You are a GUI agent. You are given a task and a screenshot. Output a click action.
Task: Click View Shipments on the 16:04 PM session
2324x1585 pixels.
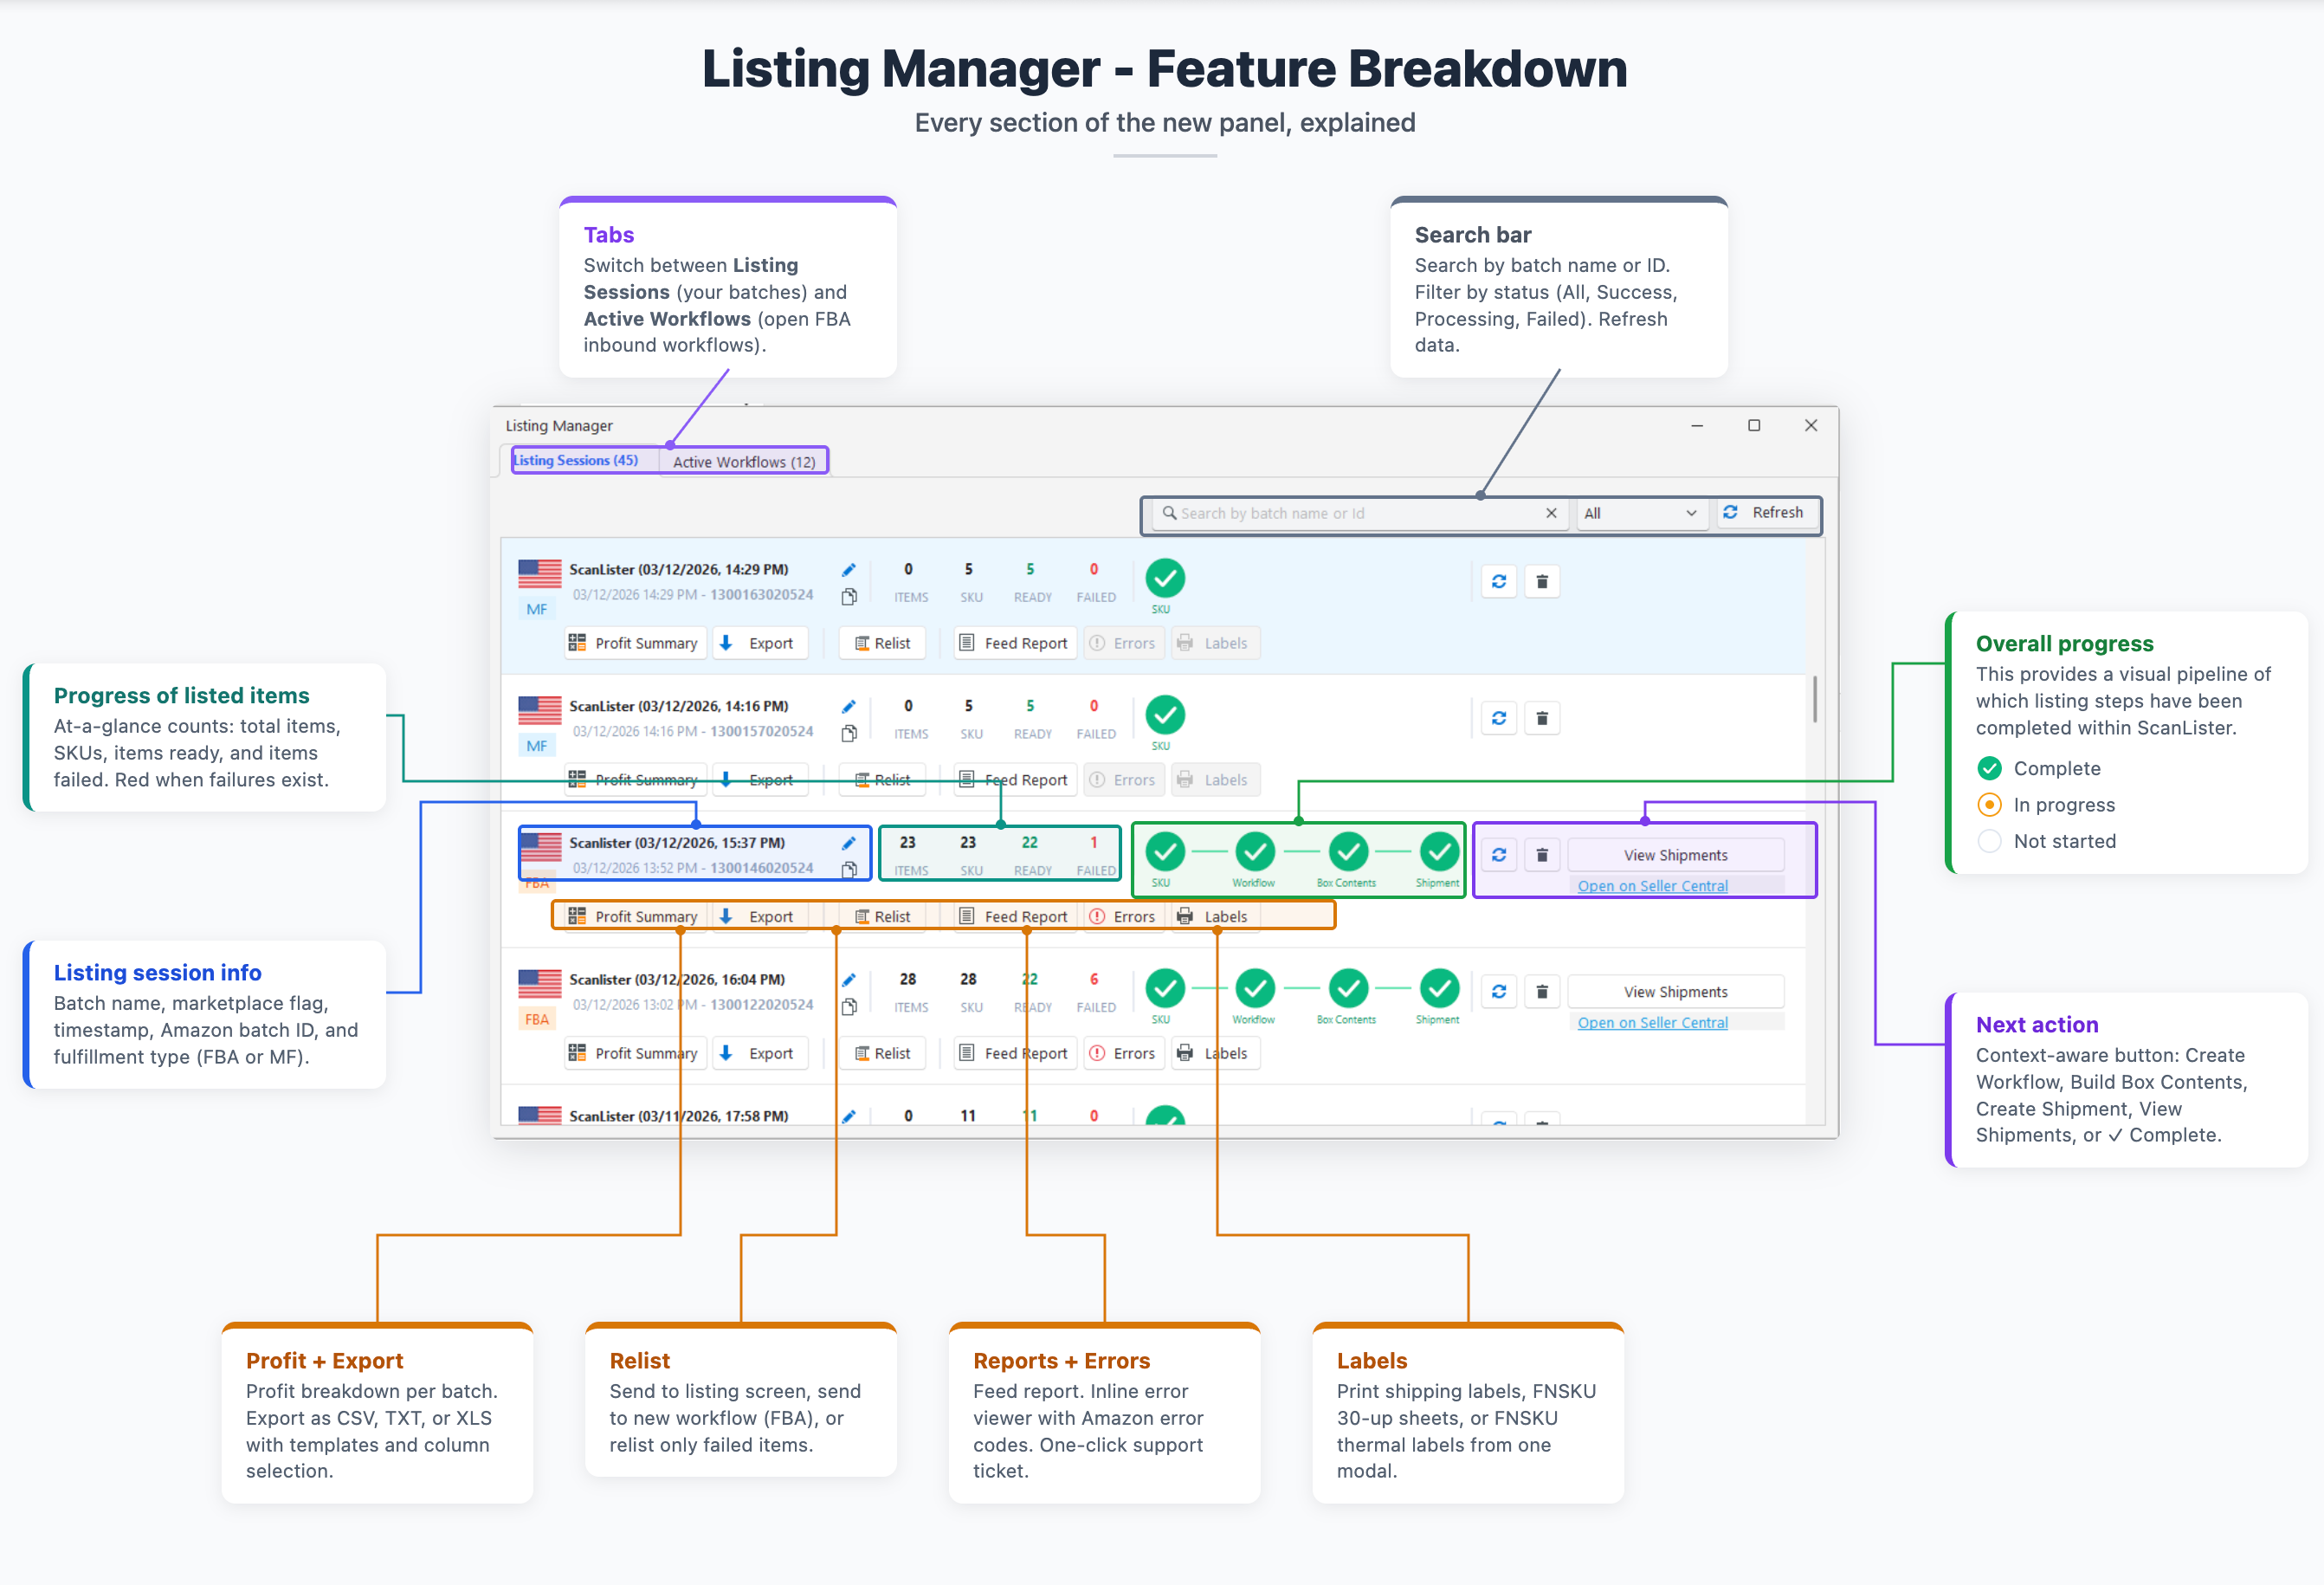pyautogui.click(x=1676, y=991)
